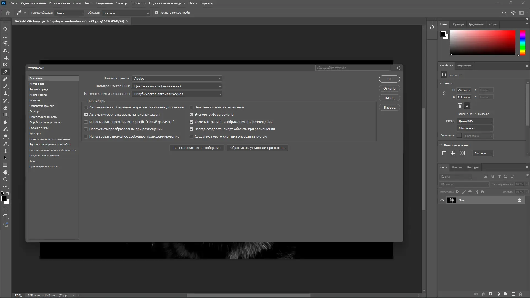Select the Type tool
This screenshot has height=298, width=530.
tap(5, 151)
